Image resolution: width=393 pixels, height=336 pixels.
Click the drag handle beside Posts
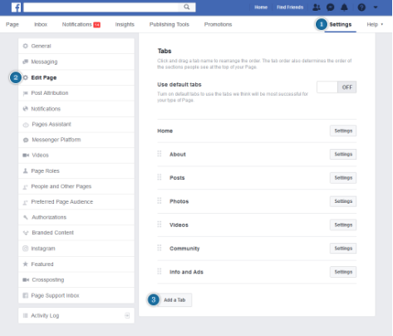(160, 177)
